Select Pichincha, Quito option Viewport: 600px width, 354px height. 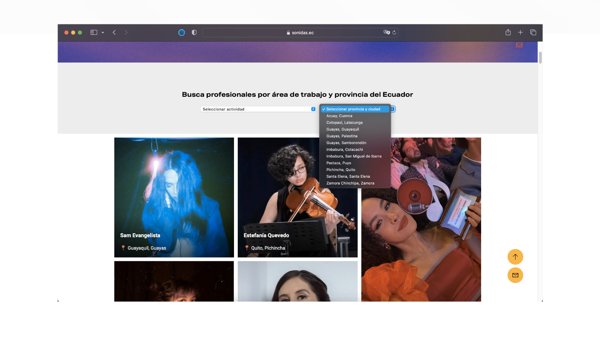pos(340,170)
